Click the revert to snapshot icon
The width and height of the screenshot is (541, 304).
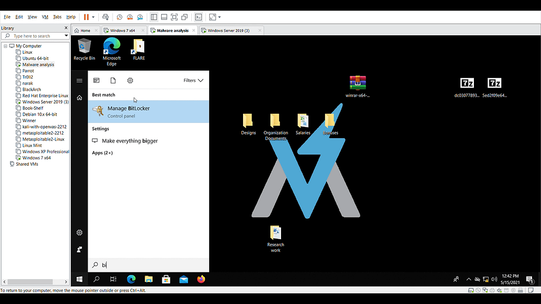coord(130,17)
